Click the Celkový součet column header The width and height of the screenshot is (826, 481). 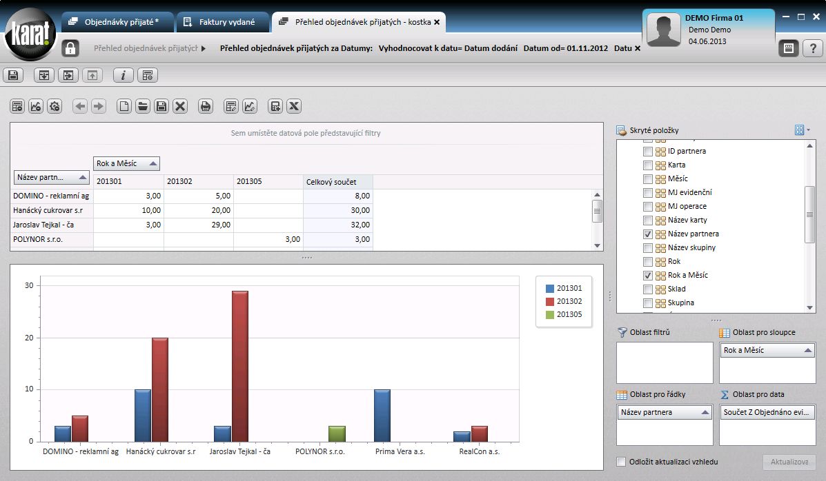pos(338,181)
